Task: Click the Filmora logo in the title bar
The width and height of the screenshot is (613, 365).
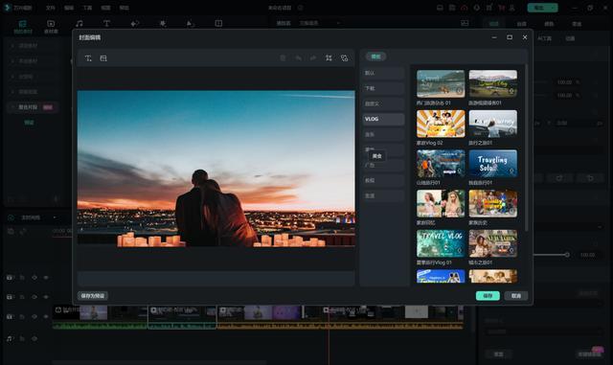Action: (x=7, y=8)
